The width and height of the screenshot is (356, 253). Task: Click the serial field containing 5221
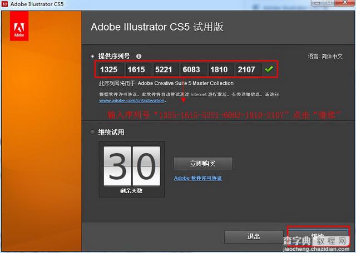coord(166,69)
